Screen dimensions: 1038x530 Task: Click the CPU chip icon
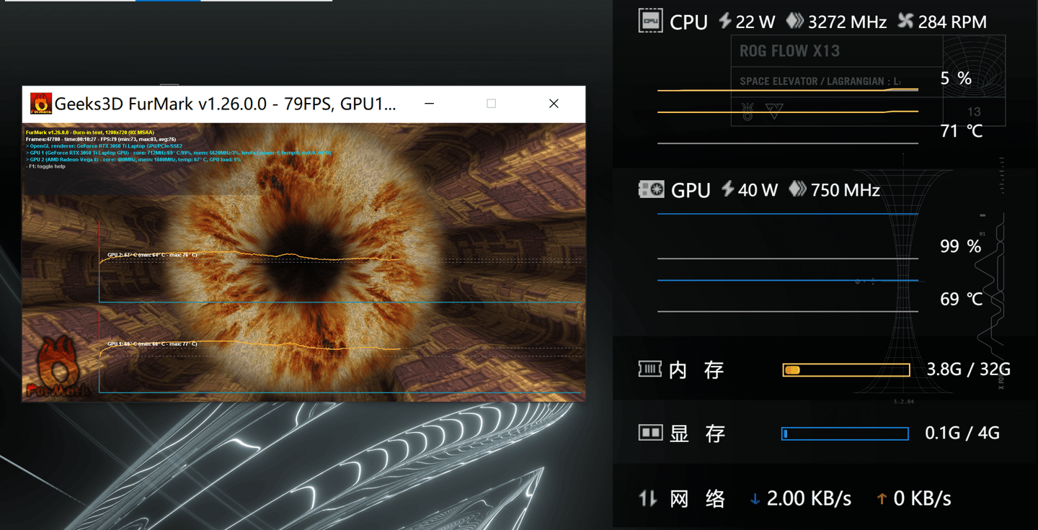[651, 21]
